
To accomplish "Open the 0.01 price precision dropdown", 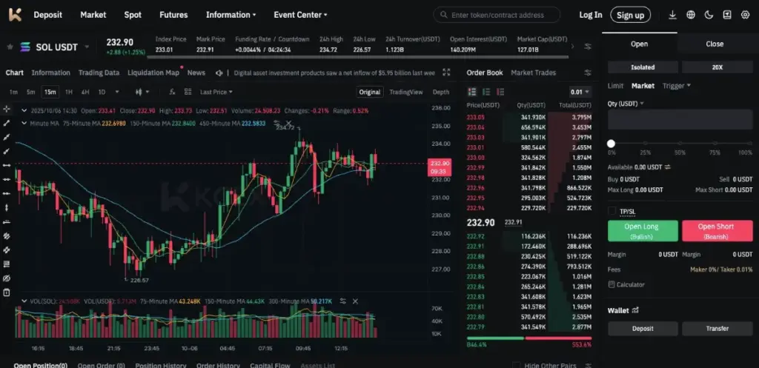I will (x=580, y=92).
